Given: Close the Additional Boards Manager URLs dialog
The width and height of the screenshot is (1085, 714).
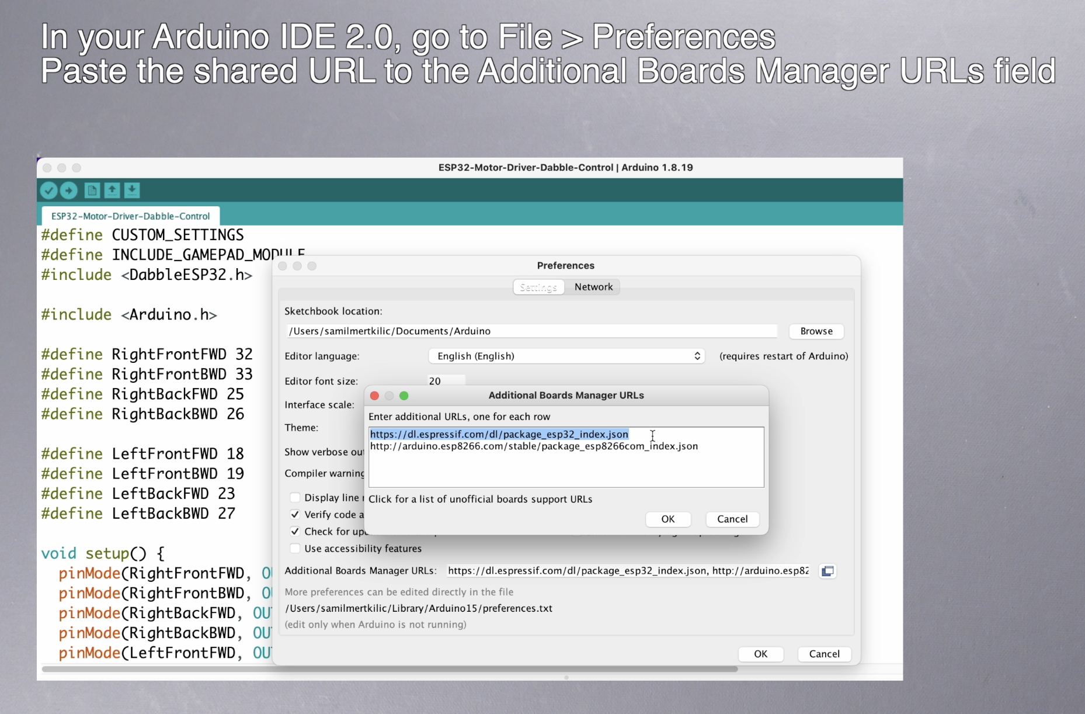Looking at the screenshot, I should click(374, 396).
